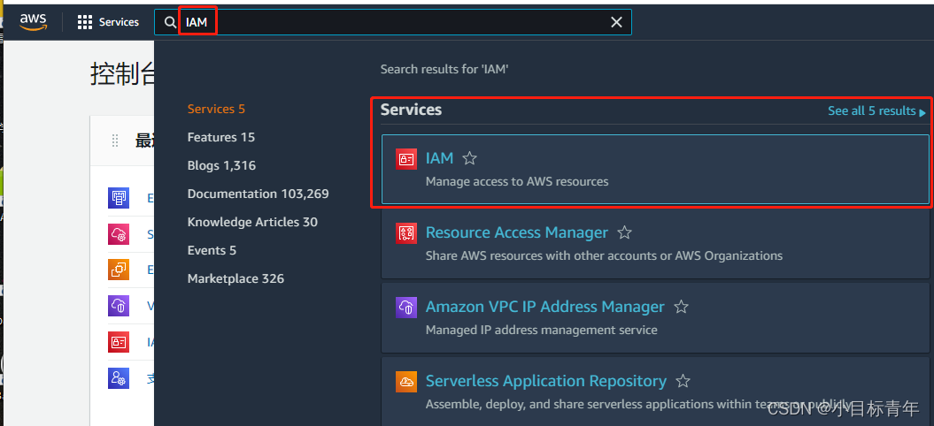Focus the search field containing IAM
Image resolution: width=934 pixels, height=426 pixels.
pos(392,23)
